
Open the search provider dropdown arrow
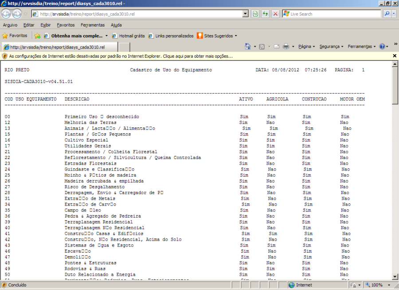394,14
